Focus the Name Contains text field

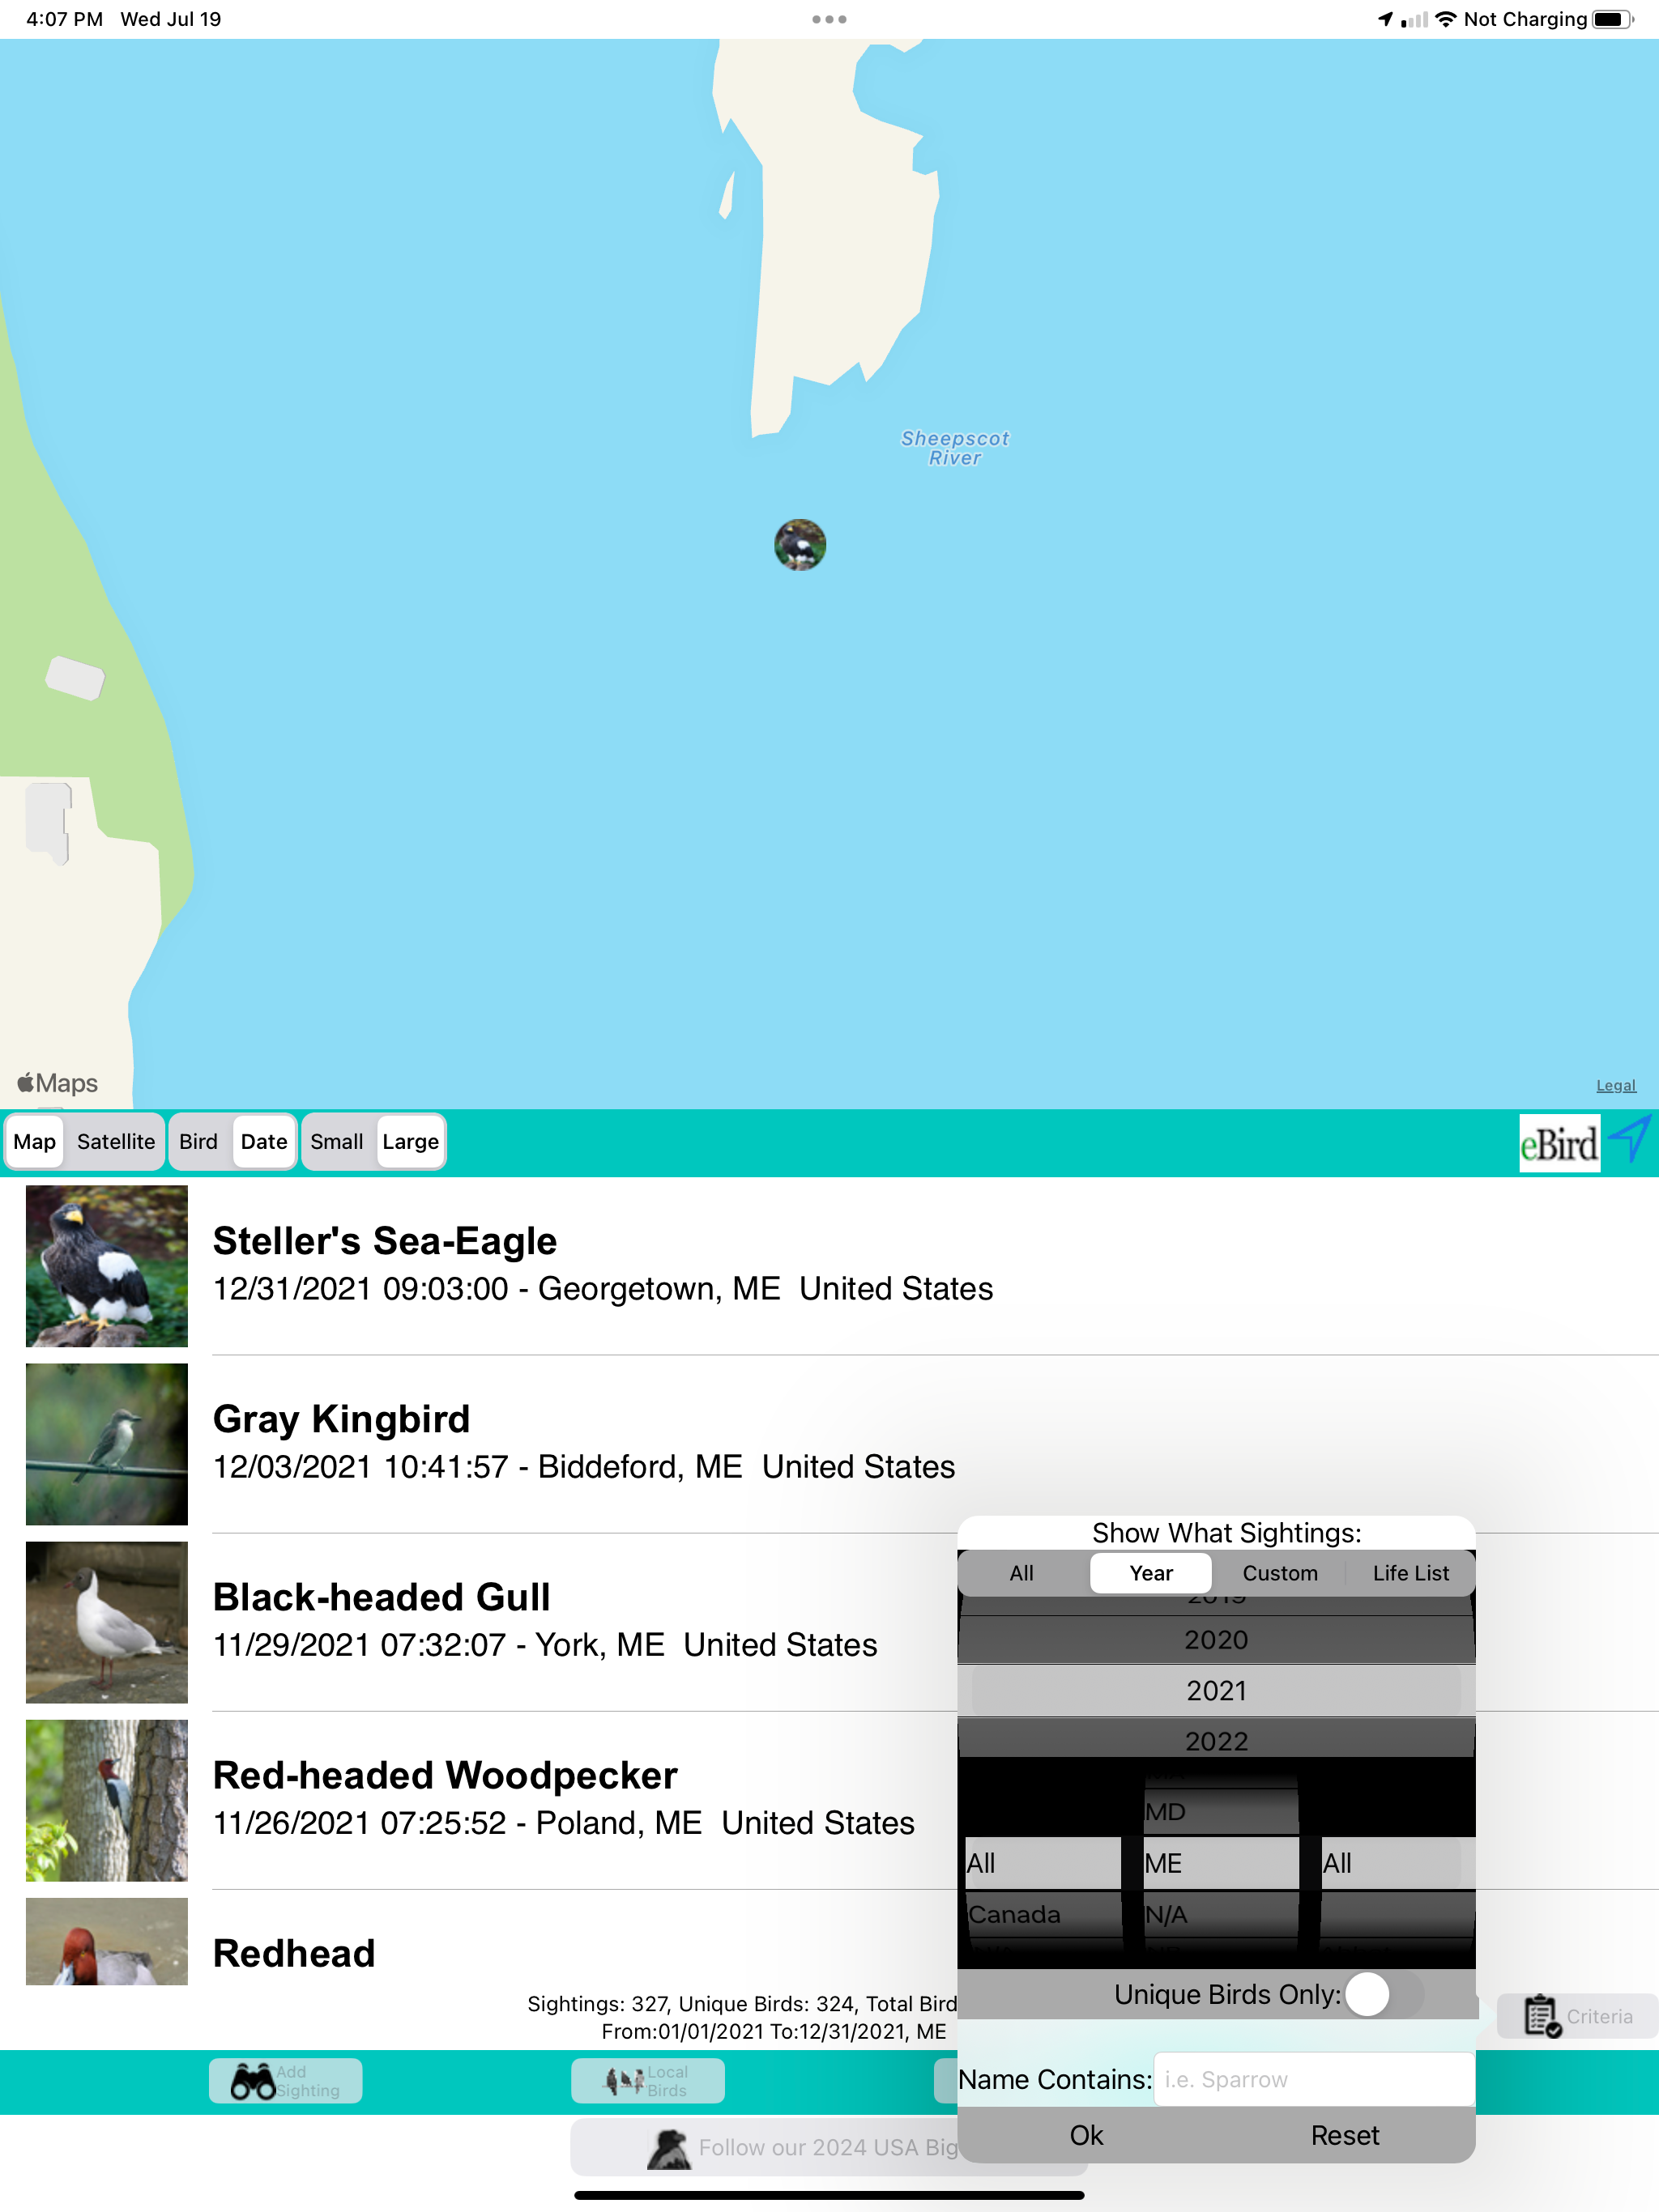1314,2079
